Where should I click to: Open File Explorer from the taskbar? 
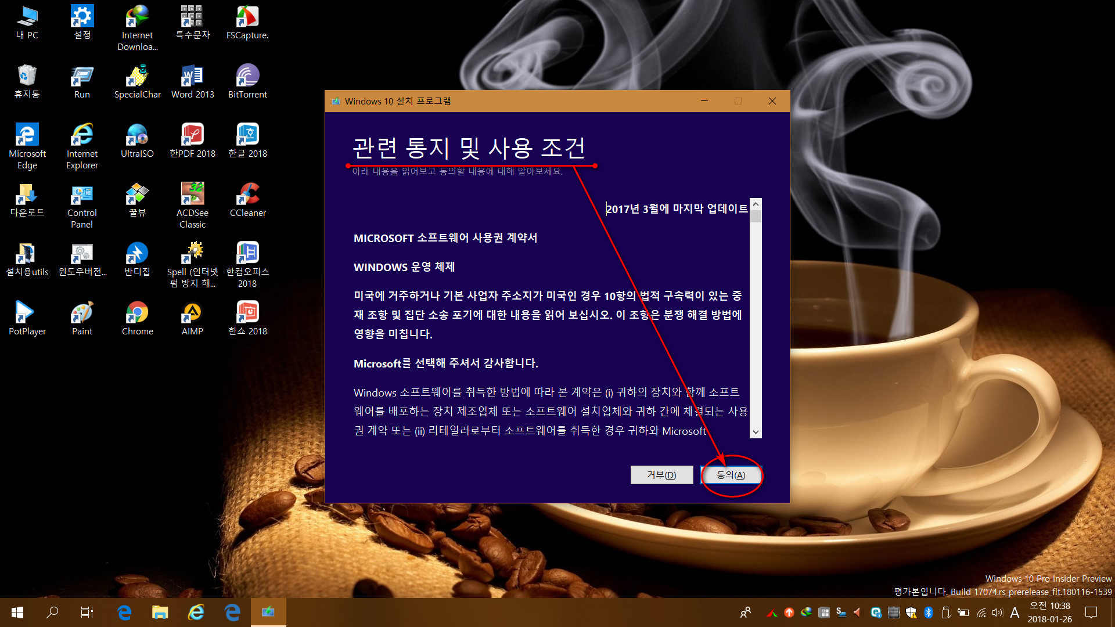coord(160,612)
